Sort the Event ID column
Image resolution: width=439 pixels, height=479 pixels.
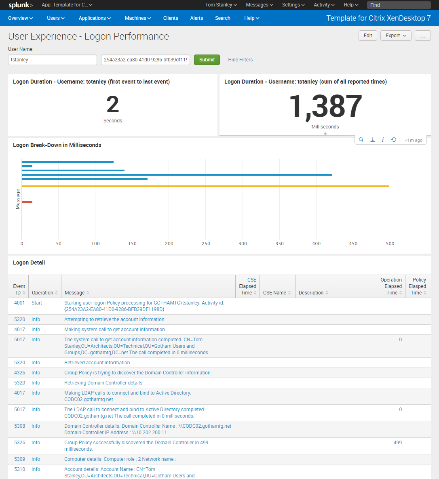(x=19, y=289)
